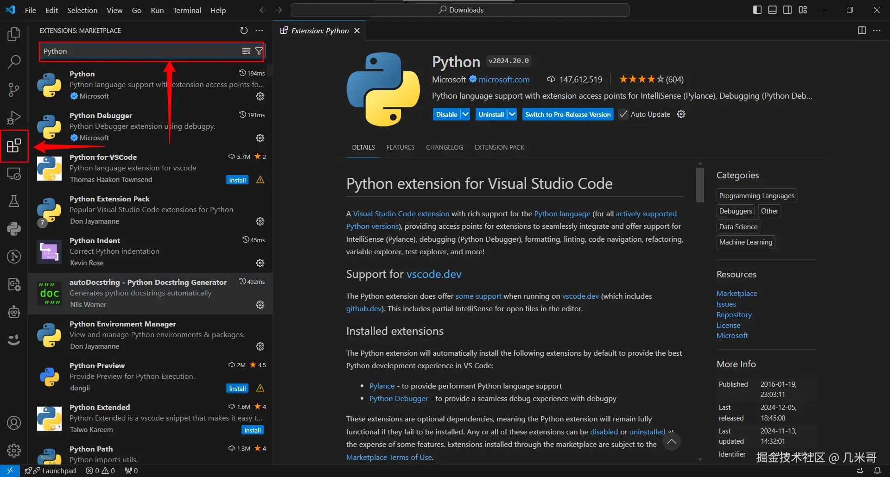This screenshot has width=890, height=477.
Task: Toggle the Auto Update checkbox
Action: coord(623,114)
